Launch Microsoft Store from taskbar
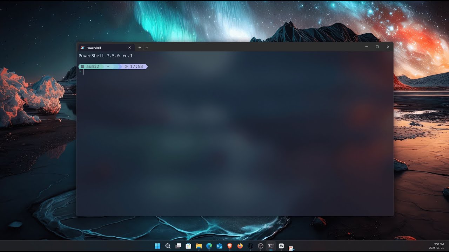Screen dimensions: 449x252 click(188, 246)
